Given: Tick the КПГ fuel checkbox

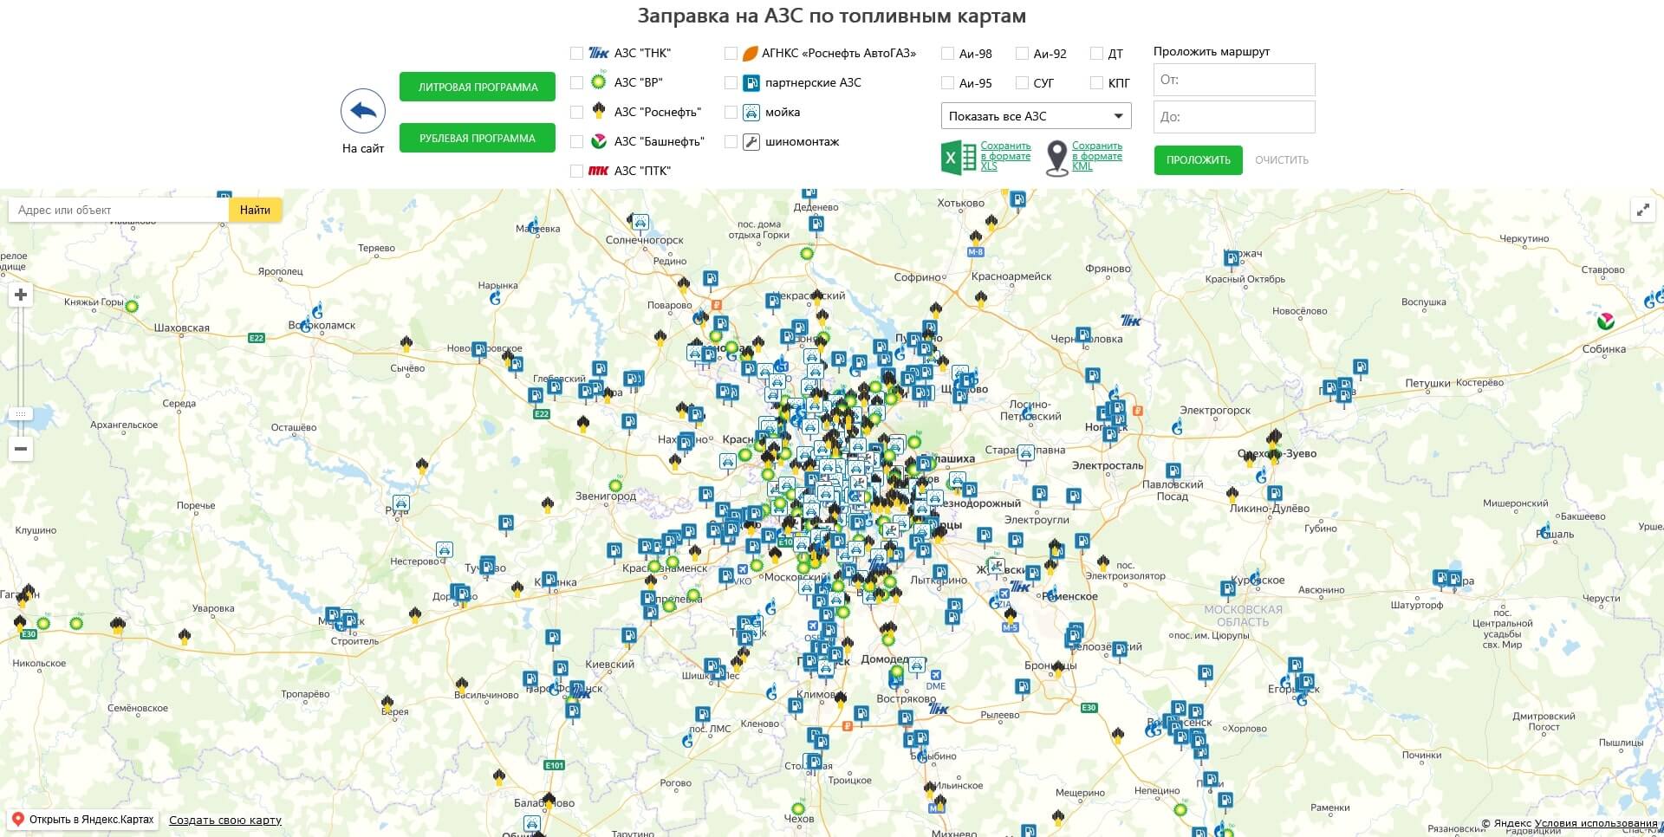Looking at the screenshot, I should coord(1096,83).
